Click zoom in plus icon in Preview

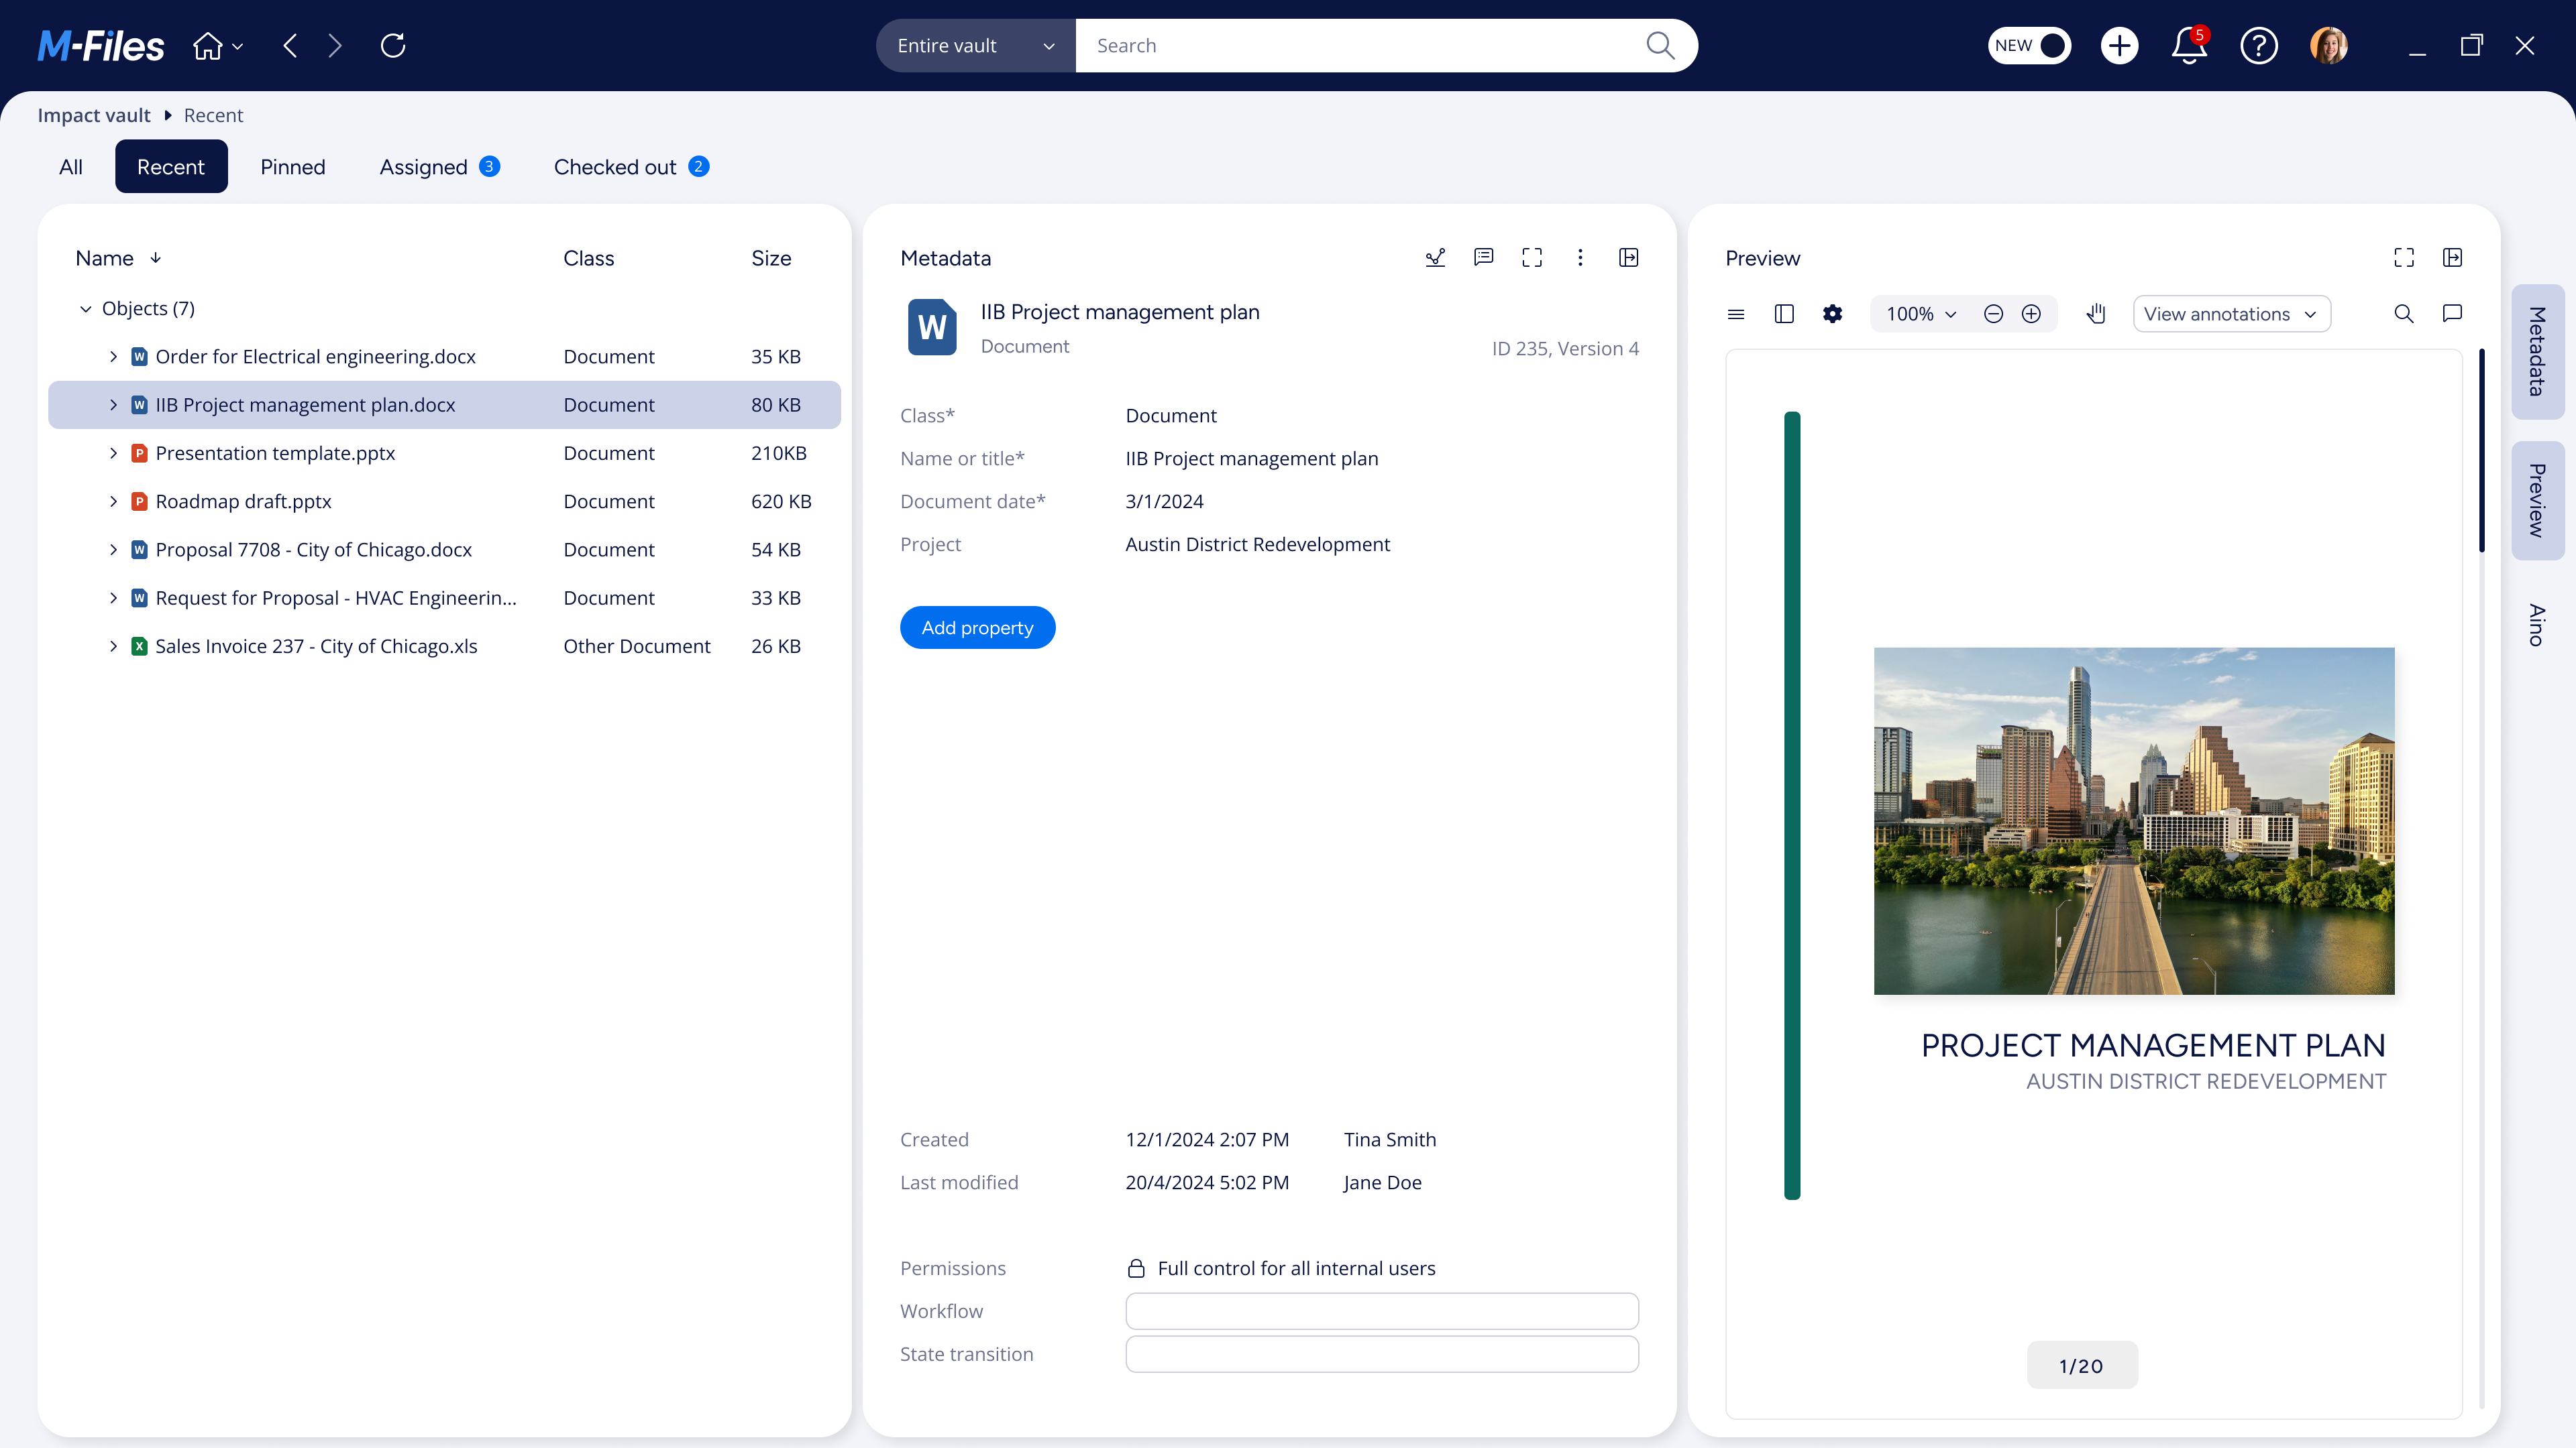point(2031,314)
